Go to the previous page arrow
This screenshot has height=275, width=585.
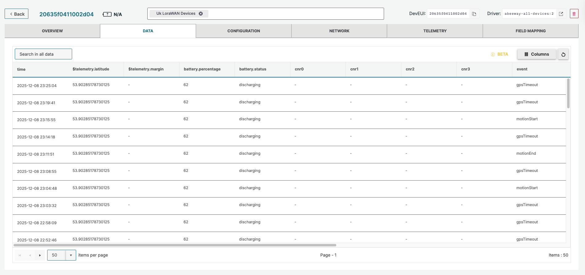click(30, 255)
